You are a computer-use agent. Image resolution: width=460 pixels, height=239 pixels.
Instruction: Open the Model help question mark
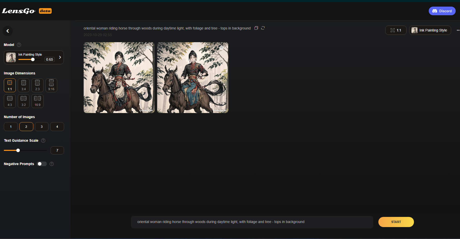click(19, 45)
